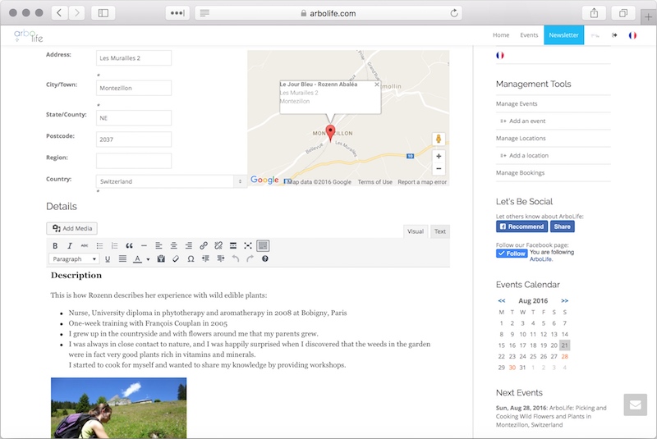Insert or edit link
Viewport: 657px width, 439px height.
[x=204, y=245]
